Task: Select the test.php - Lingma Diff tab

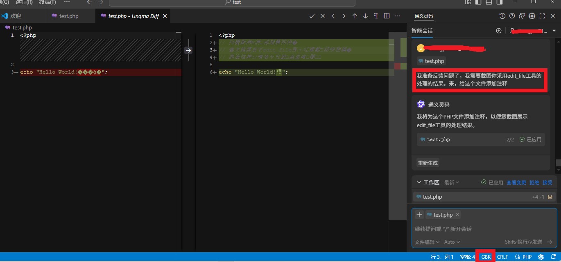Action: tap(133, 16)
